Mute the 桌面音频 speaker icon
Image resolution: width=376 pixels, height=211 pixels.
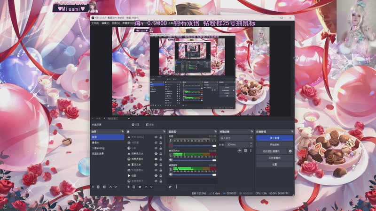[x=171, y=174]
